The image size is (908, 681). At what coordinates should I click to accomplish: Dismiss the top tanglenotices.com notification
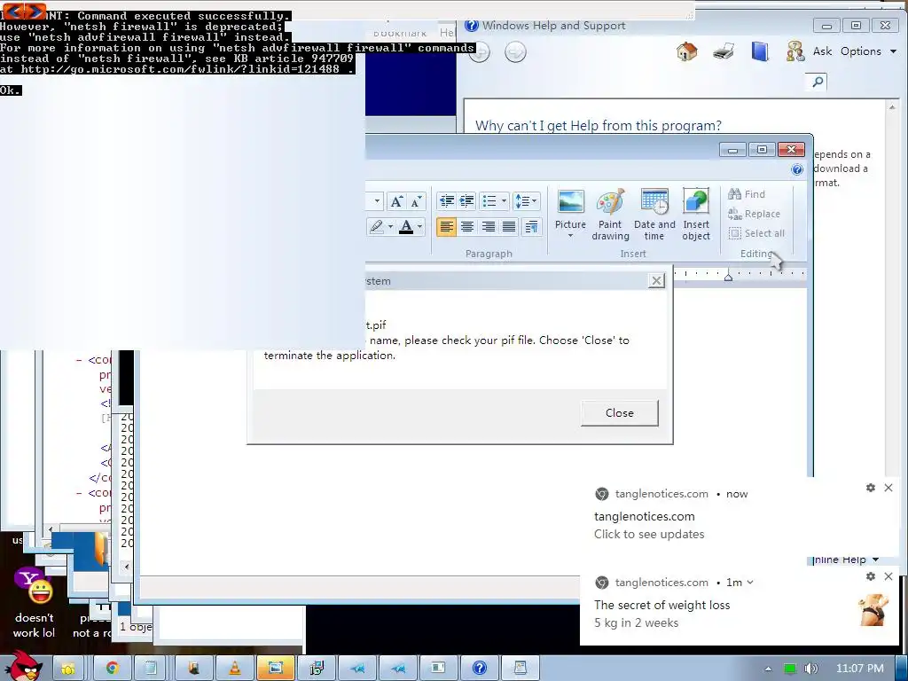(888, 488)
